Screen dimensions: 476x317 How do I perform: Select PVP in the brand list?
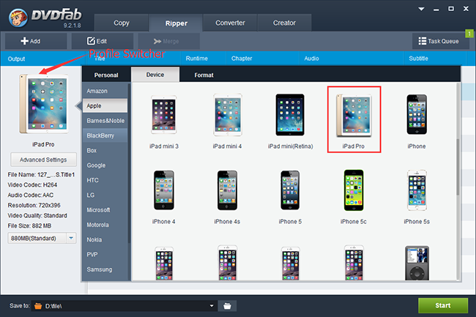[x=105, y=254]
